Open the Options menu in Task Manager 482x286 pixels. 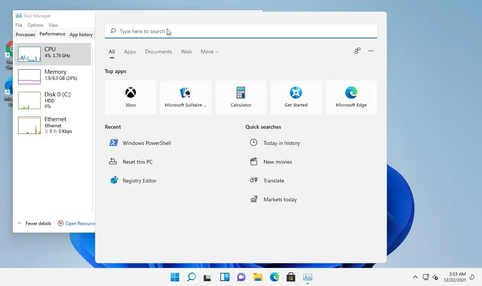[x=35, y=25]
